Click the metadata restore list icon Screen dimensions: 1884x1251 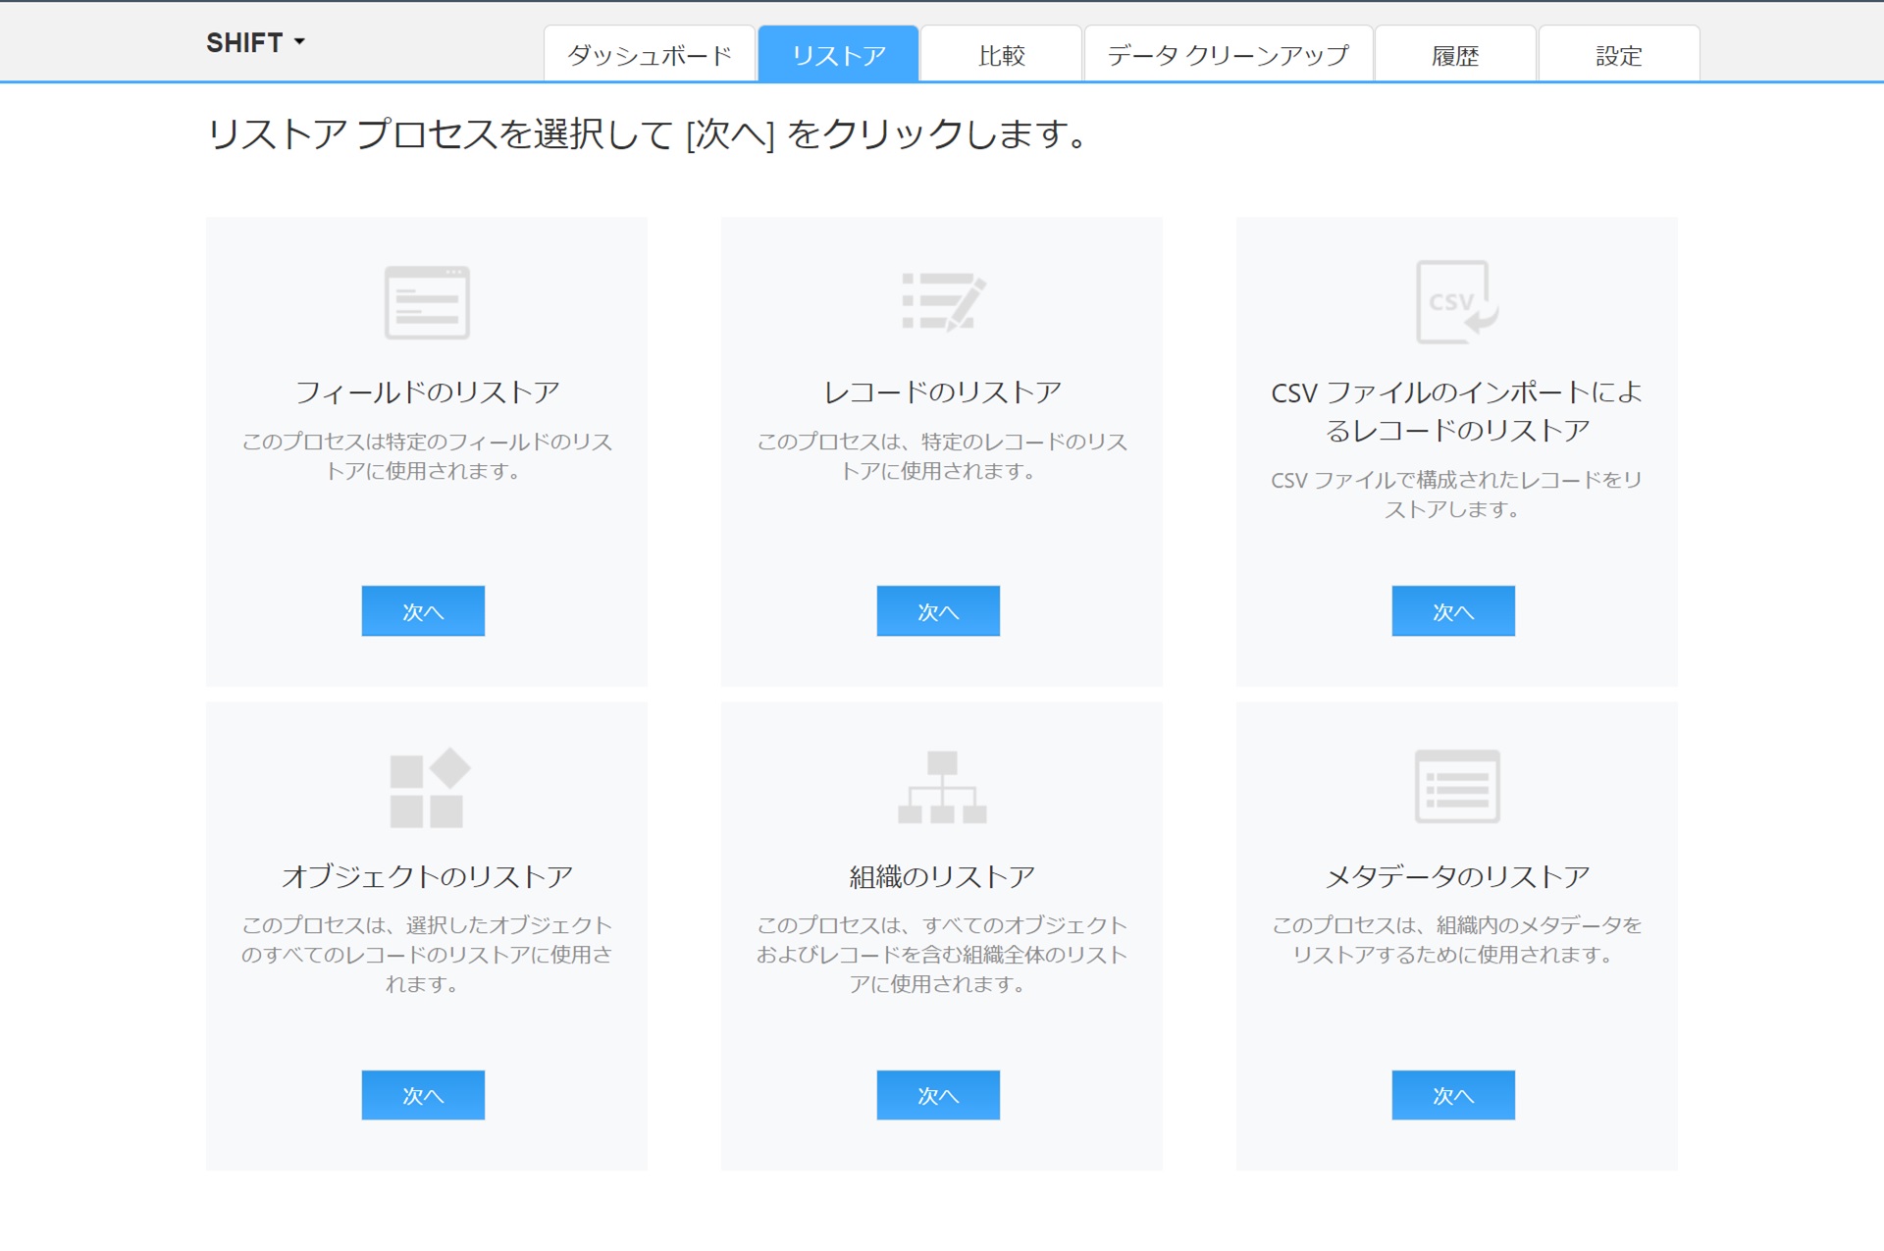(x=1457, y=786)
